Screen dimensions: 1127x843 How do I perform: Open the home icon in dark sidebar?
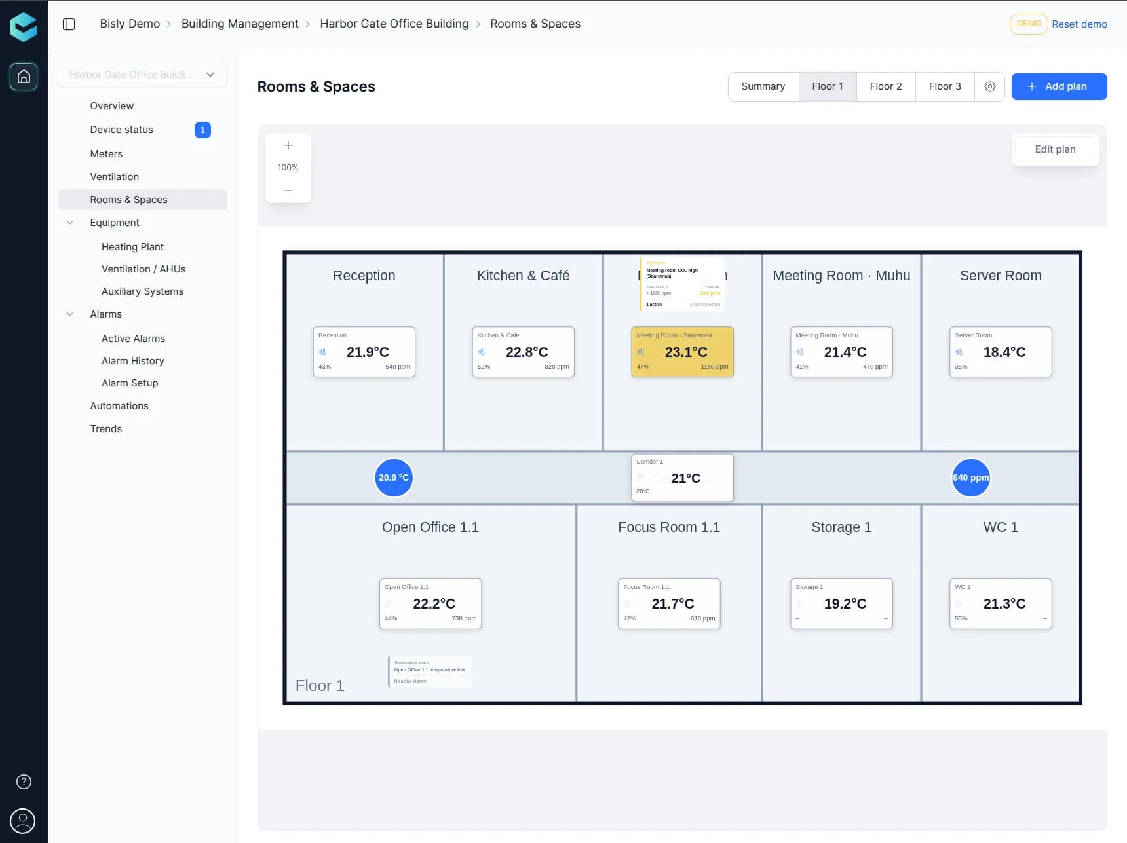click(24, 77)
